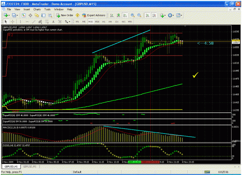
Task: Open the Help menu
Action: [x=70, y=9]
